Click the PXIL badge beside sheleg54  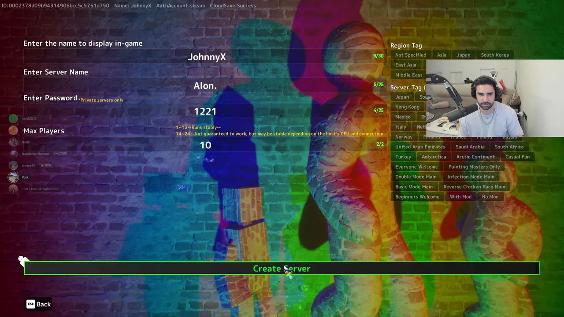(46, 166)
